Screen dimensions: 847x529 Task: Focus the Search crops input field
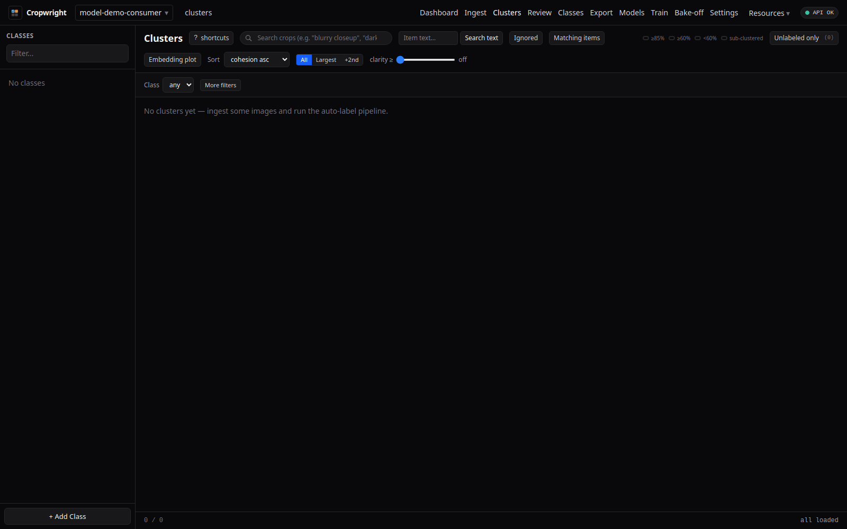click(x=316, y=38)
